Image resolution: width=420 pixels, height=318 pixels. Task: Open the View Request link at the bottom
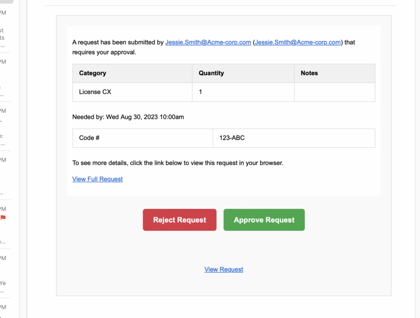224,269
